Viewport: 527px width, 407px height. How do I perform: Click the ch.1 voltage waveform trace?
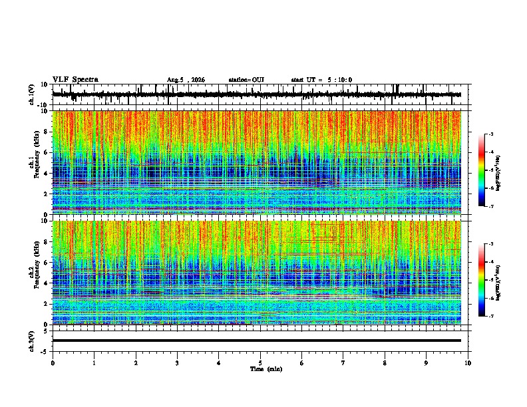tap(257, 94)
